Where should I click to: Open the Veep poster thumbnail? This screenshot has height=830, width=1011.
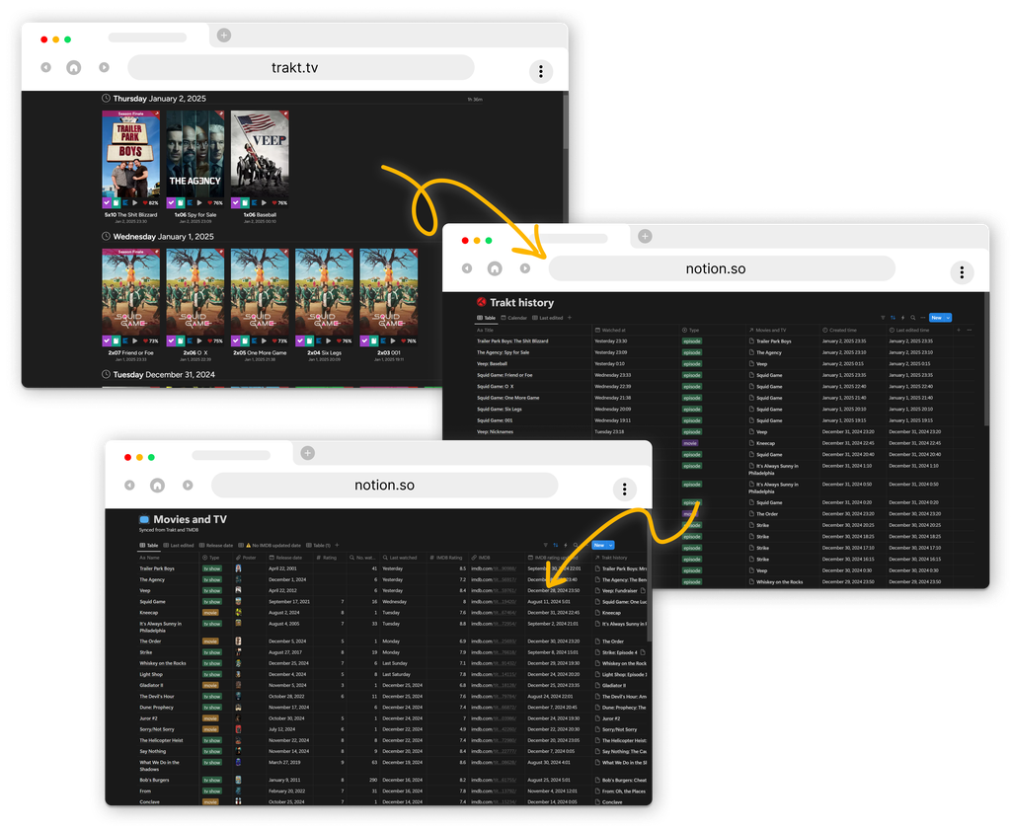260,154
